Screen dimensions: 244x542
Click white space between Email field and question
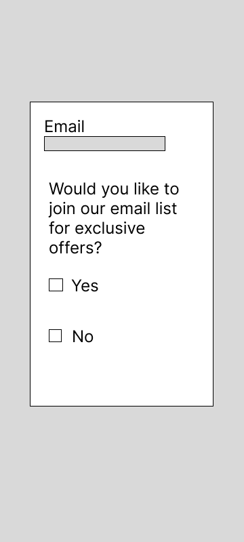121,165
